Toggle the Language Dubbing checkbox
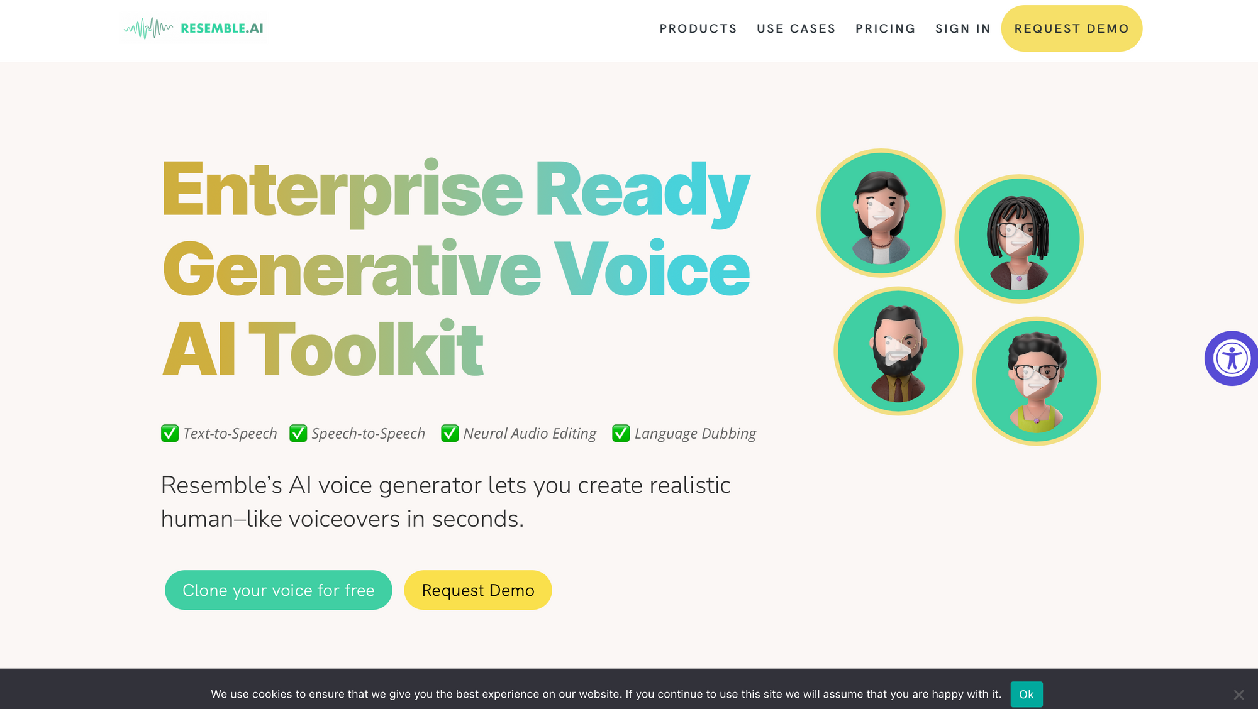1258x709 pixels. tap(620, 432)
